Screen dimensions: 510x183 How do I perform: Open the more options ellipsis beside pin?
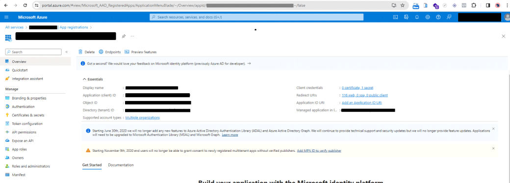pos(132,36)
